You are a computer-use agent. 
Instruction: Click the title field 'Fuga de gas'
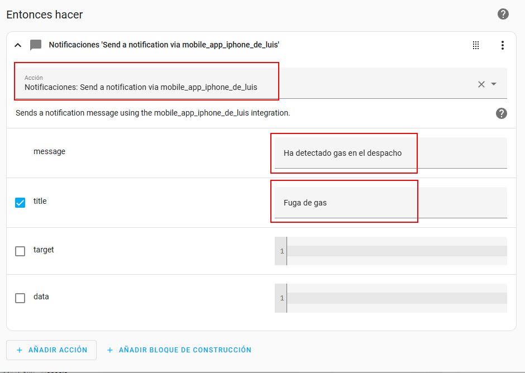pos(390,203)
